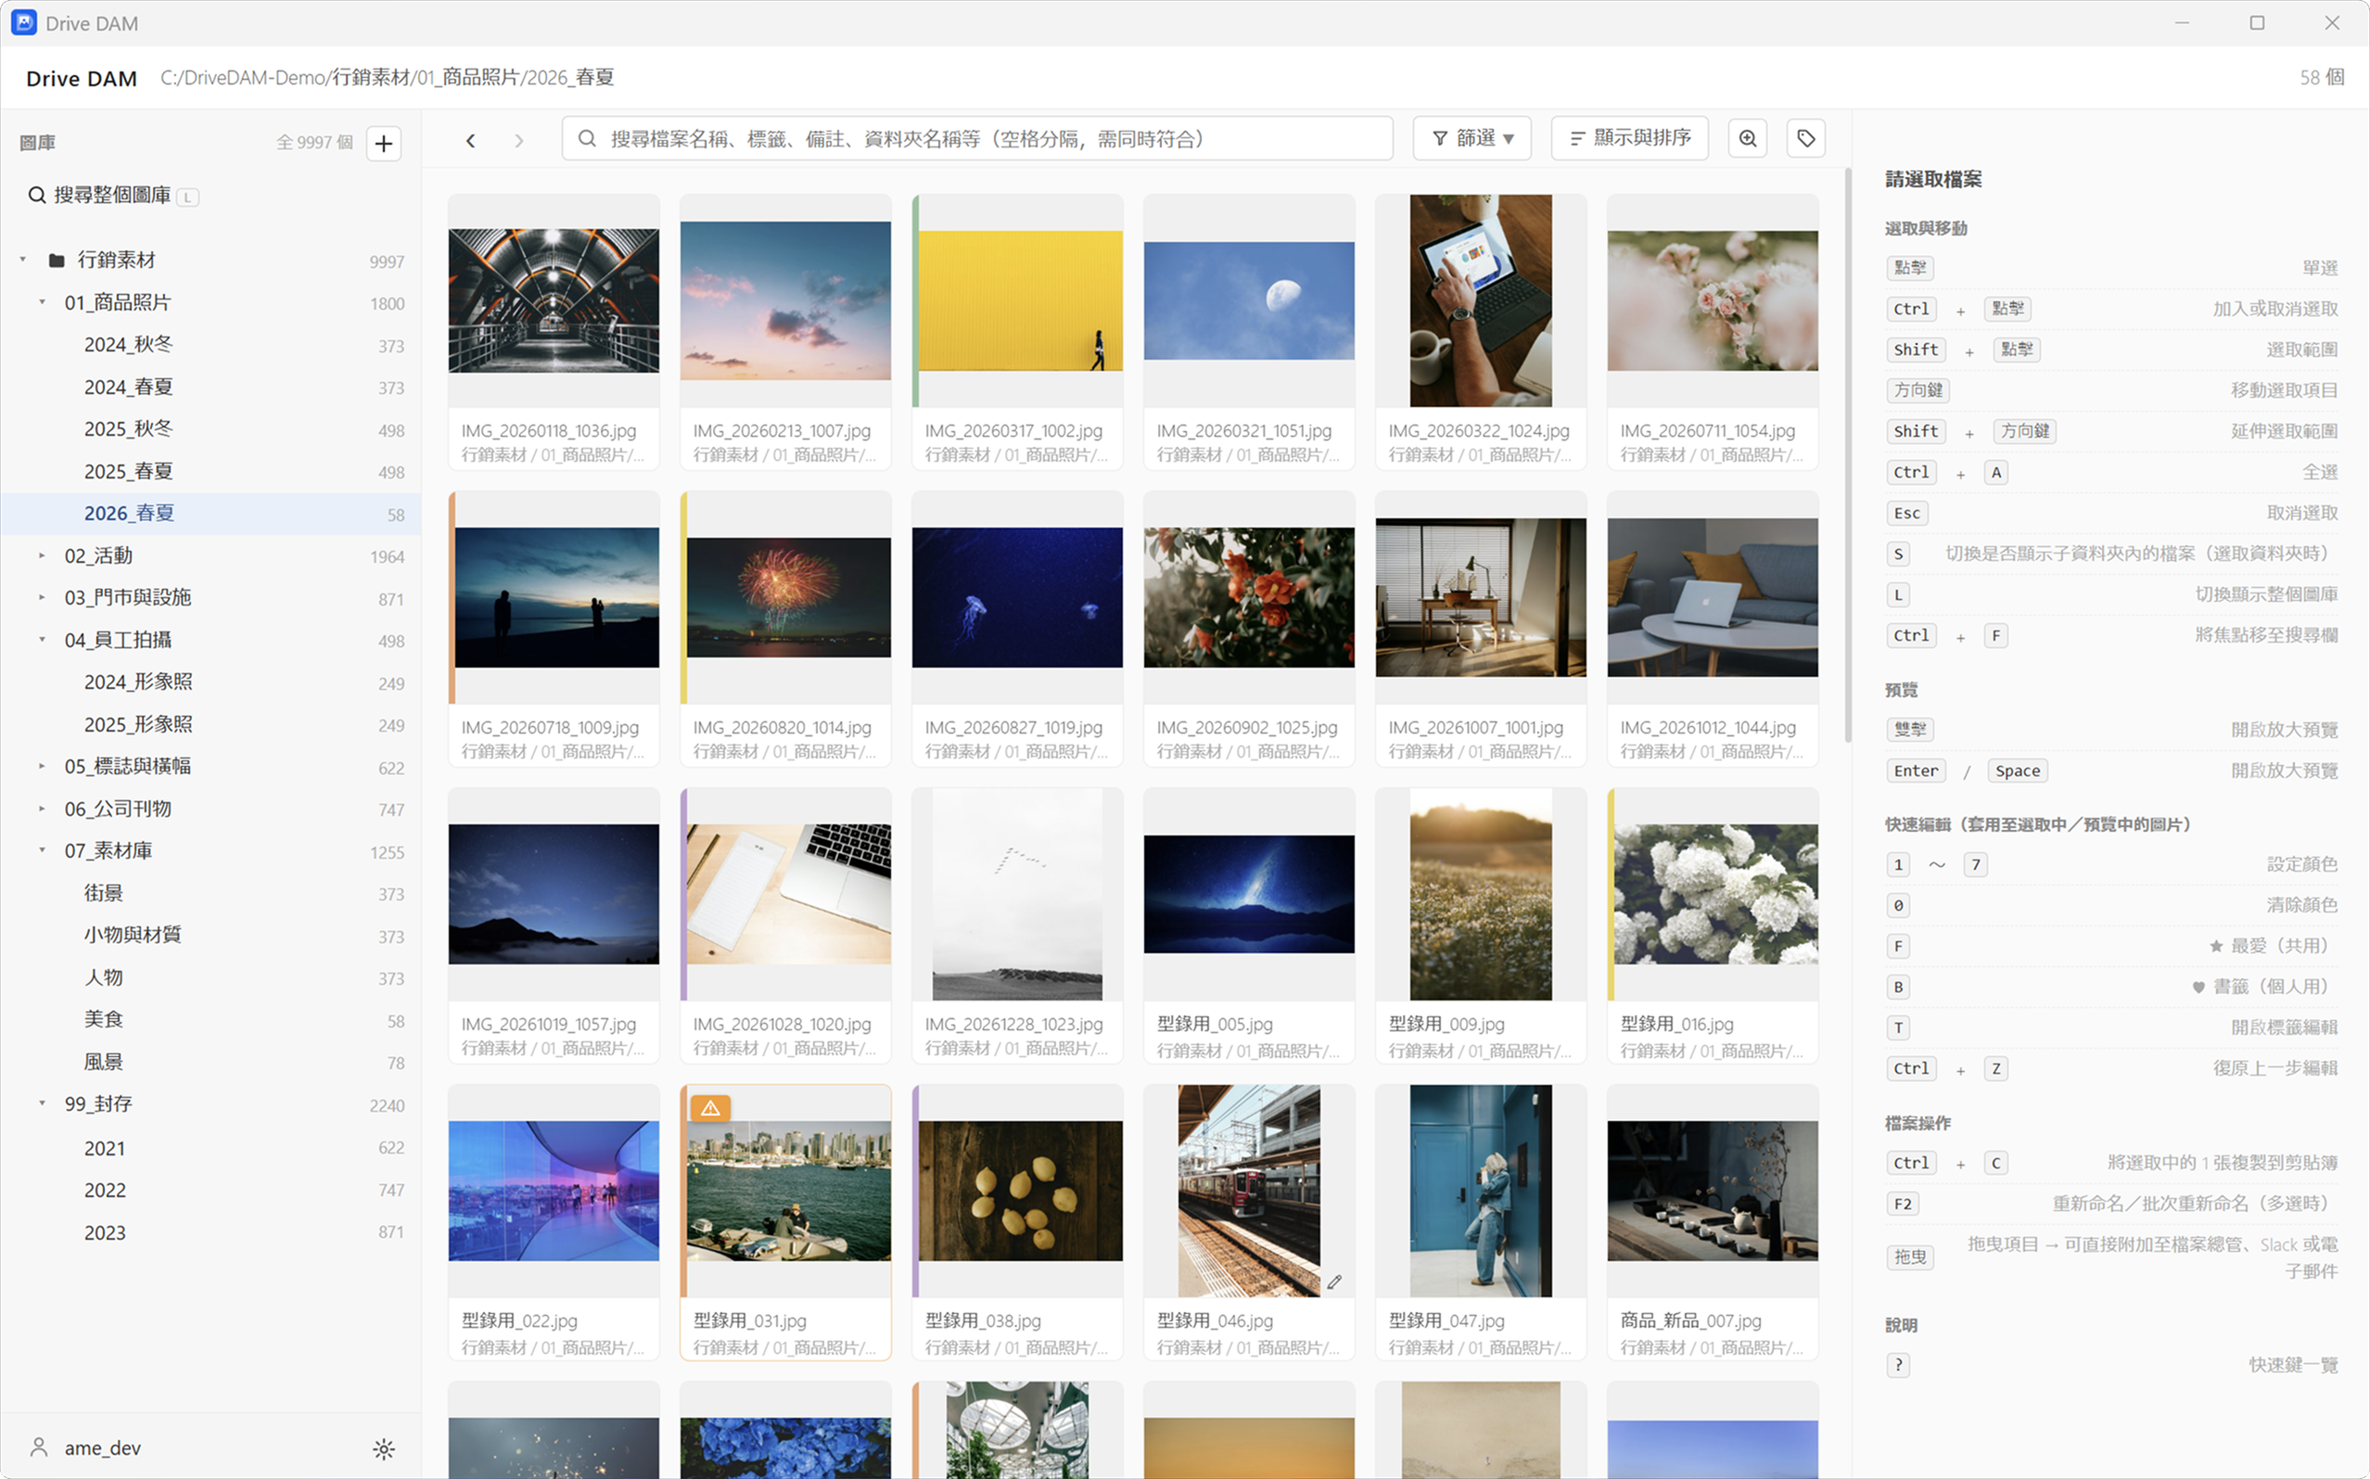This screenshot has width=2370, height=1479.
Task: Click the file grid vertical scrollbar
Action: point(1846,455)
